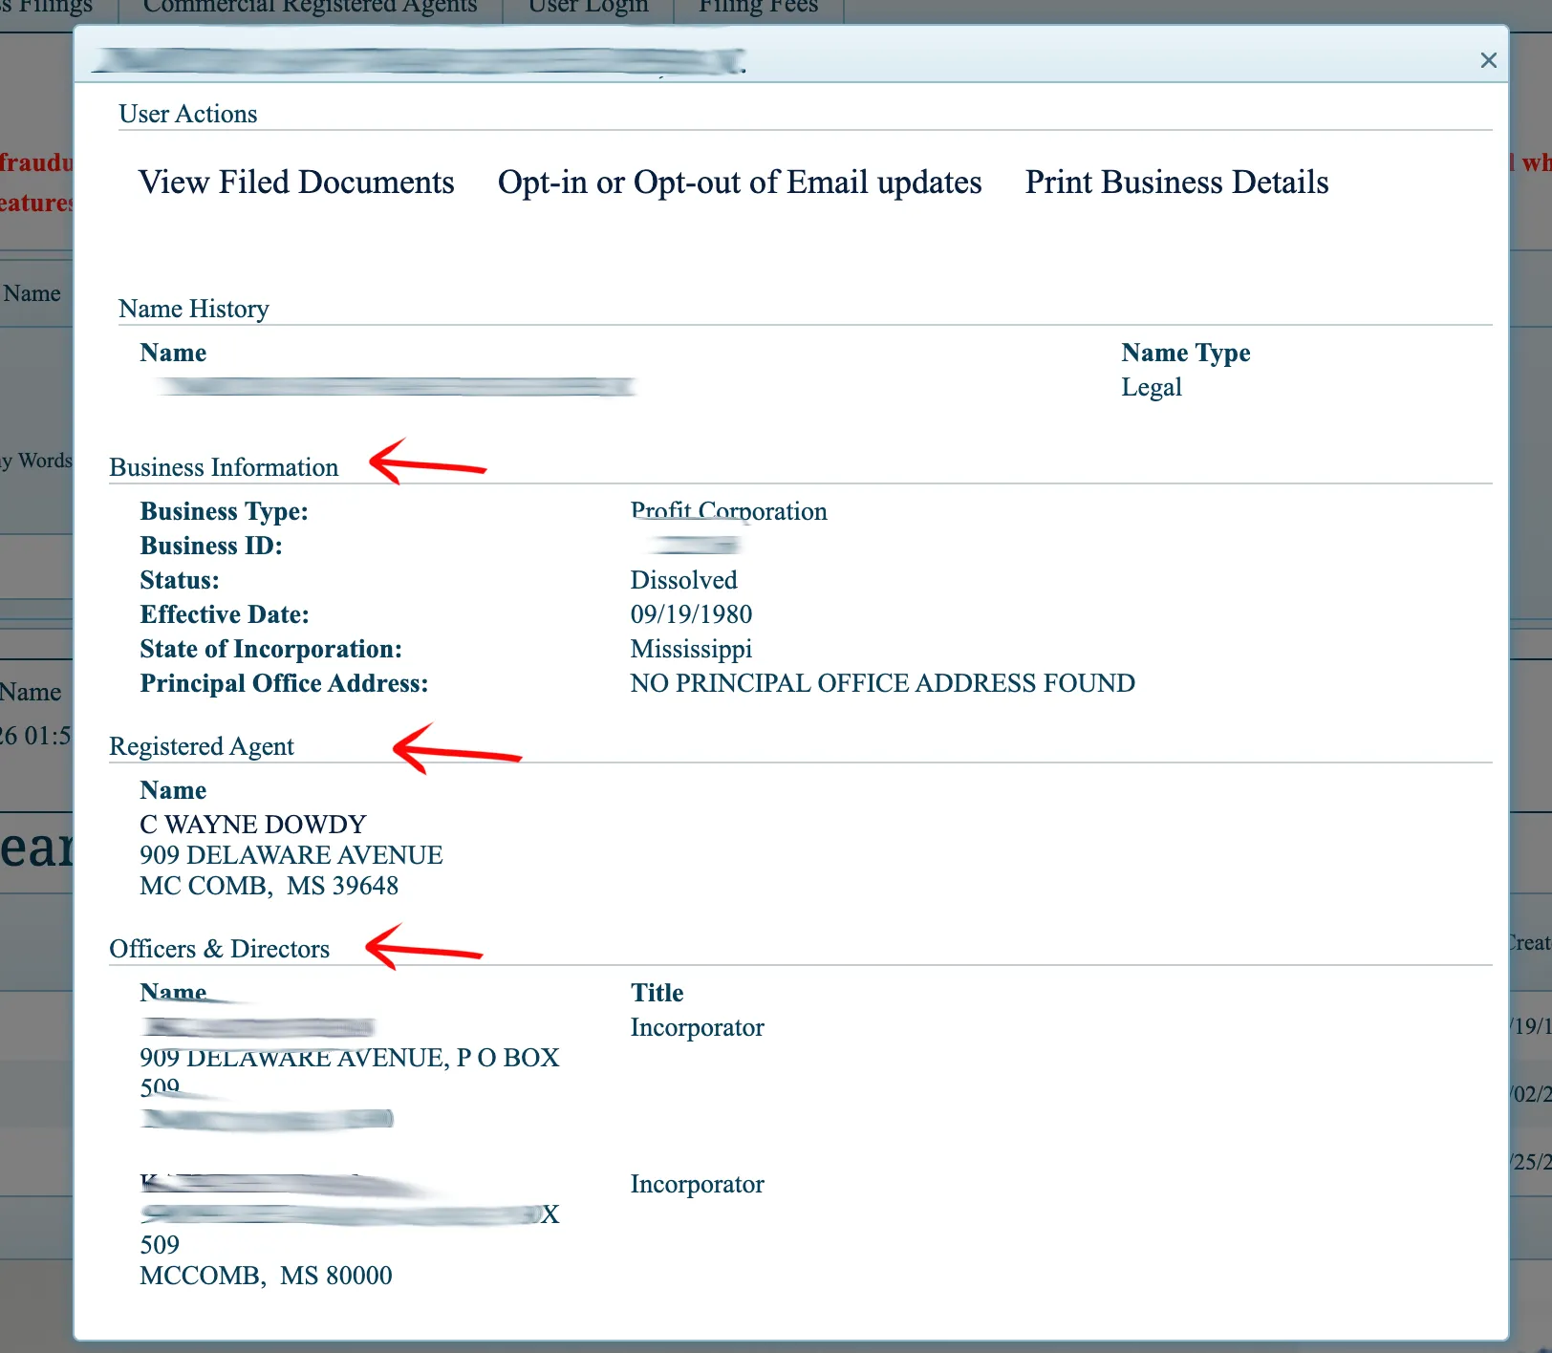
Task: Select the Business Type label
Action: pyautogui.click(x=224, y=511)
